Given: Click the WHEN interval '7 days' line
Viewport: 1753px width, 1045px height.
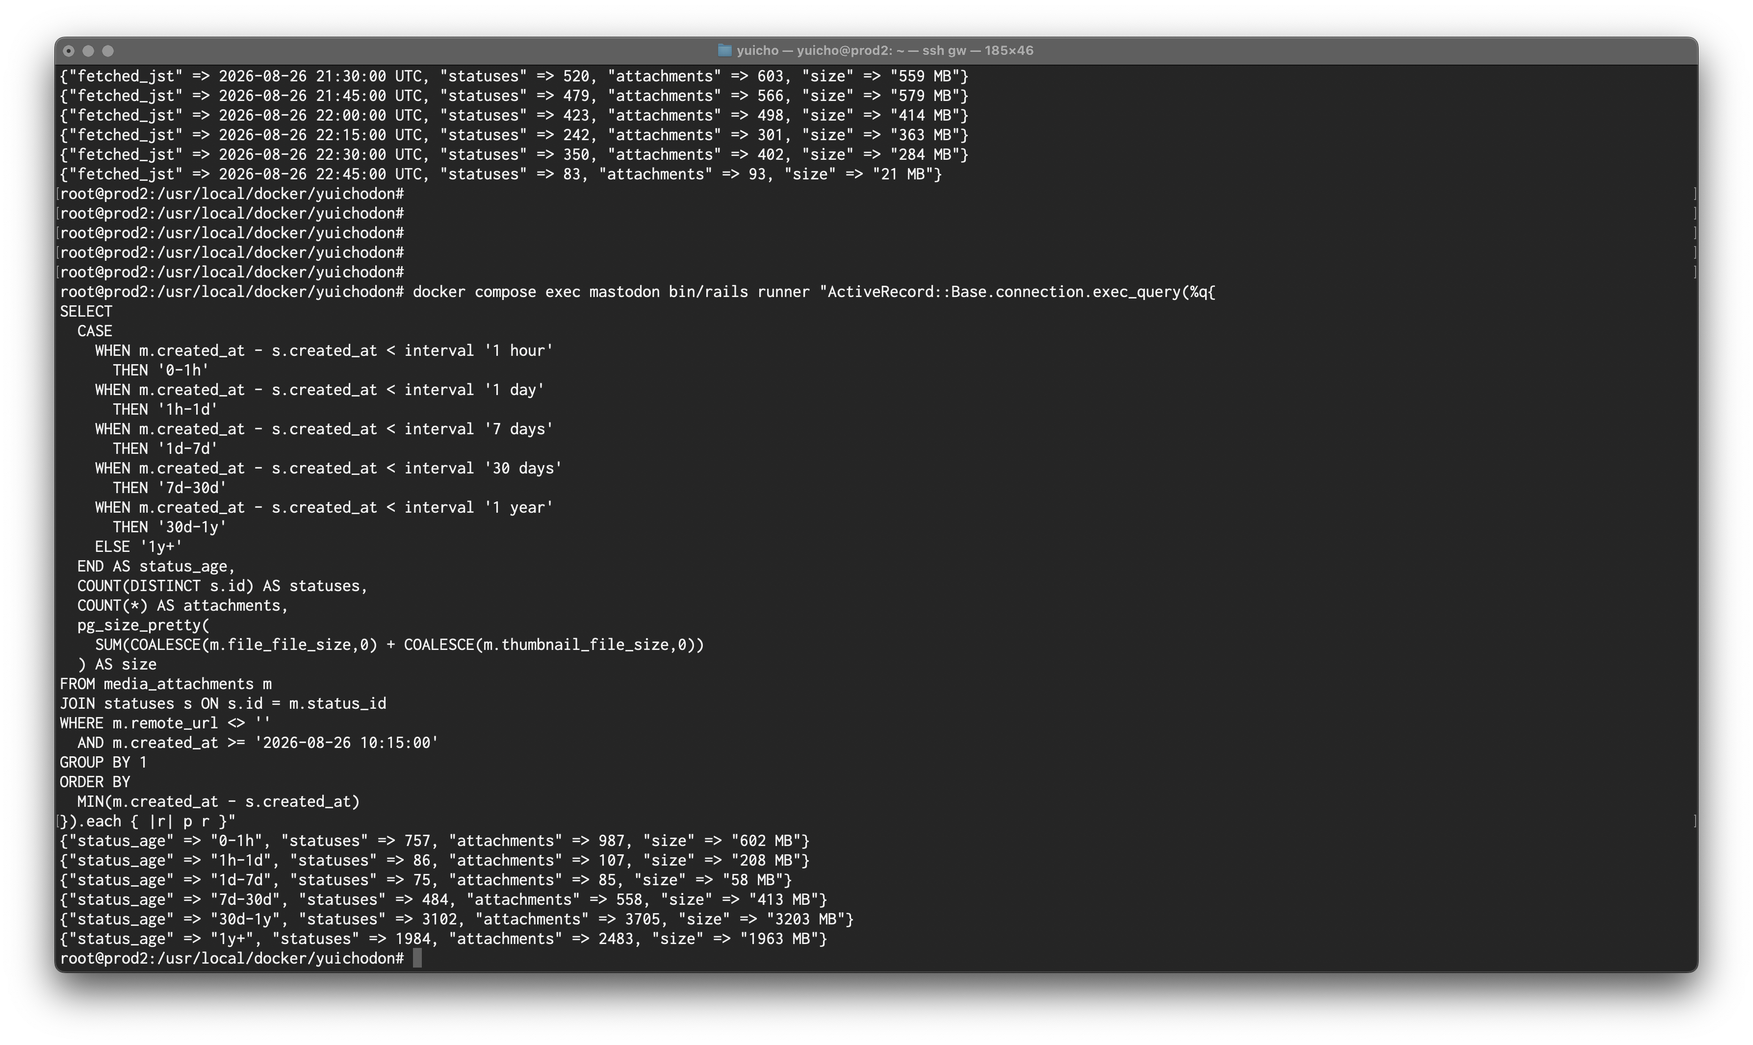Looking at the screenshot, I should click(x=324, y=430).
